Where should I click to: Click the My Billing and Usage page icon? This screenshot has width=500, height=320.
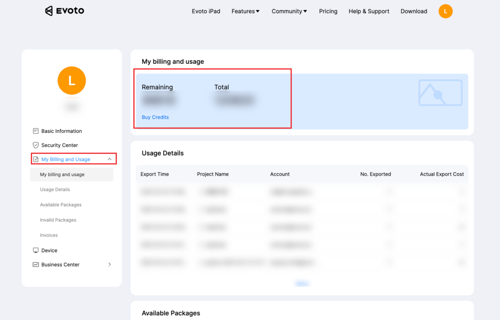[36, 159]
